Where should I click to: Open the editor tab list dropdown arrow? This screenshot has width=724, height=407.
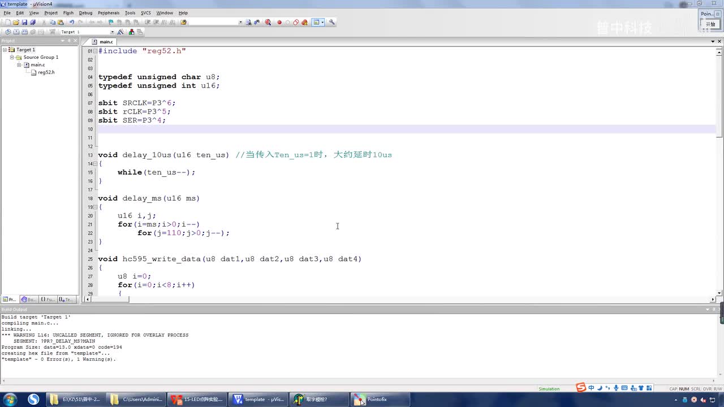pyautogui.click(x=712, y=41)
